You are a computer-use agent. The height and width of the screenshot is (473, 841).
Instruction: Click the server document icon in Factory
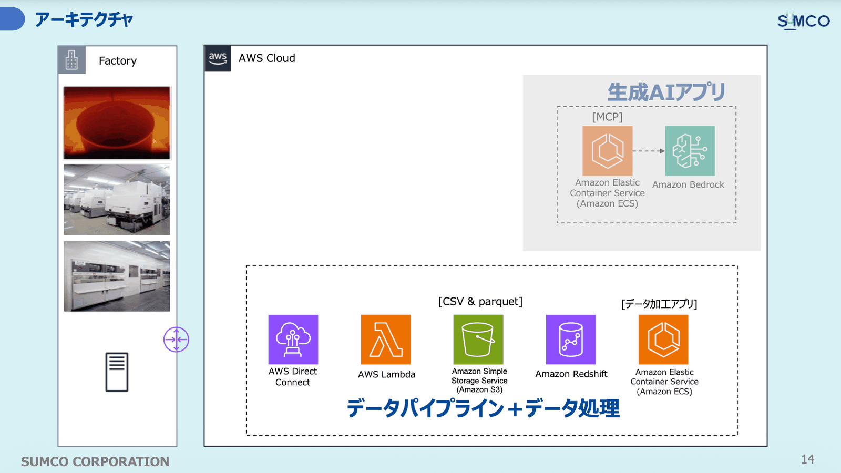tap(117, 372)
